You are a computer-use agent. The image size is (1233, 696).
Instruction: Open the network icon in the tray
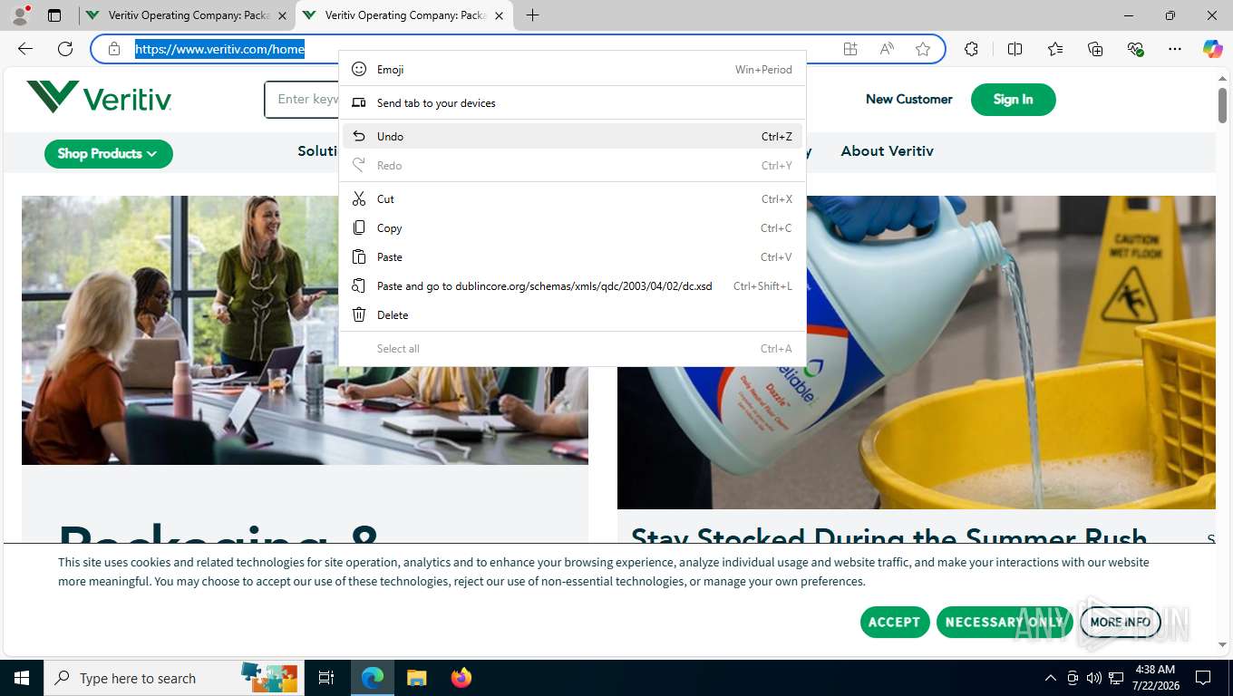[x=1116, y=678]
